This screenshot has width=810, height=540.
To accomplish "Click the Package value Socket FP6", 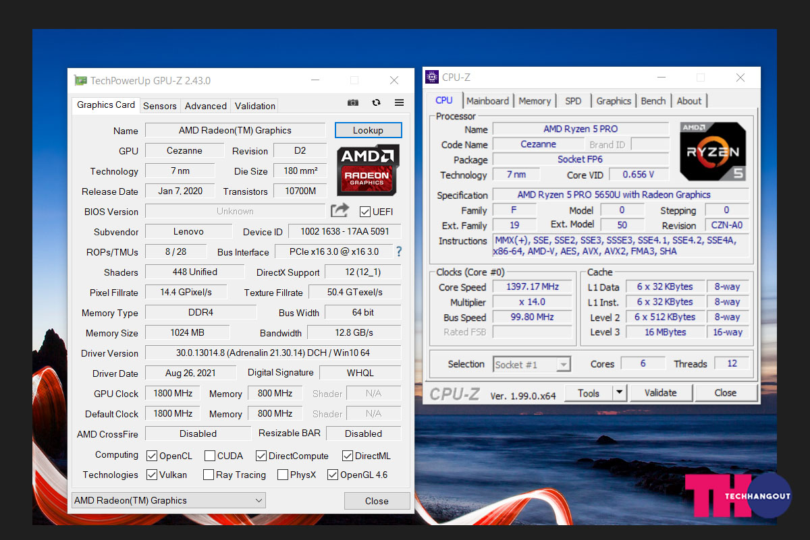I will 580,159.
